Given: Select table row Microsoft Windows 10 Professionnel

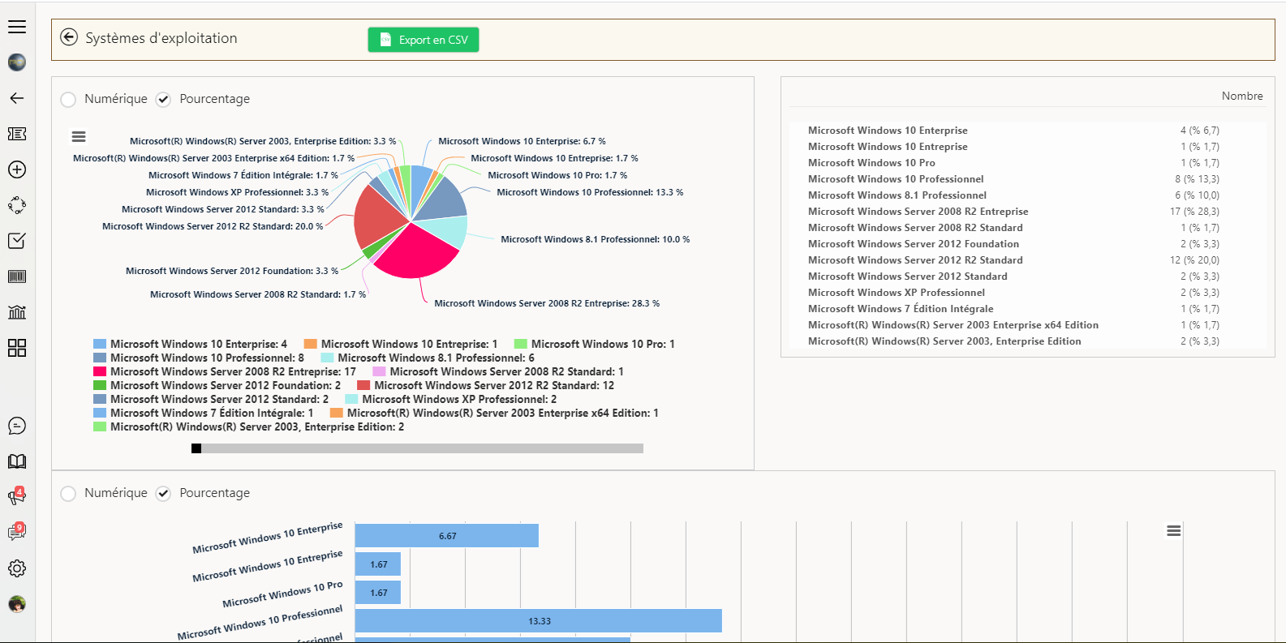Looking at the screenshot, I should point(1027,178).
